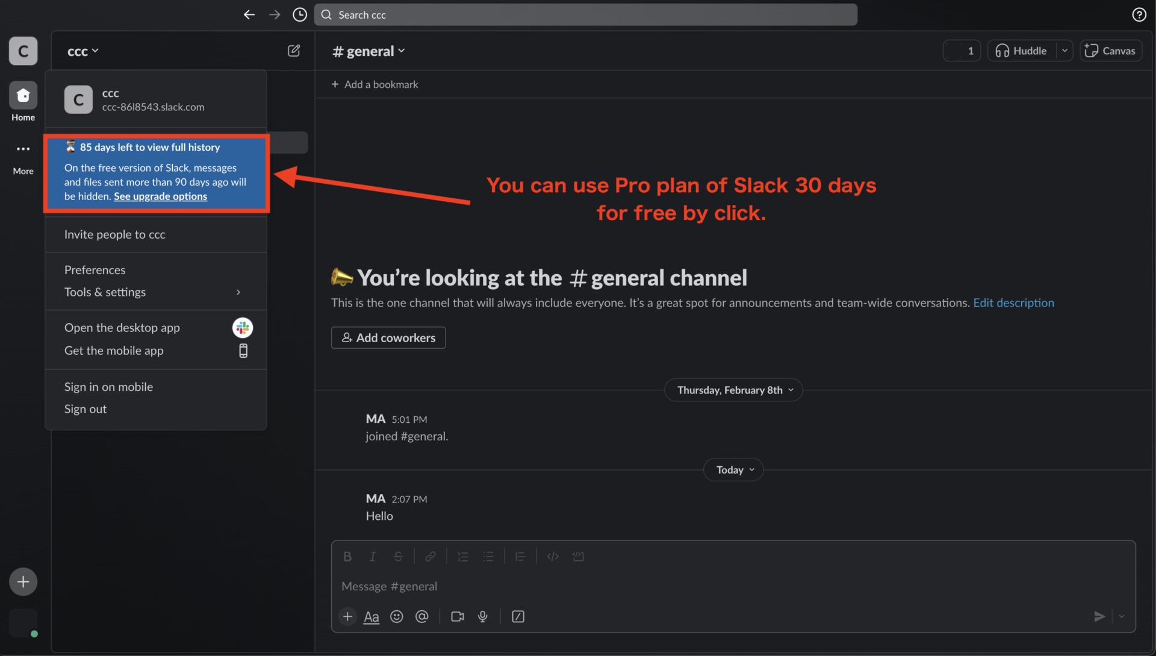Open the emoji picker
This screenshot has height=656, width=1156.
(x=397, y=616)
